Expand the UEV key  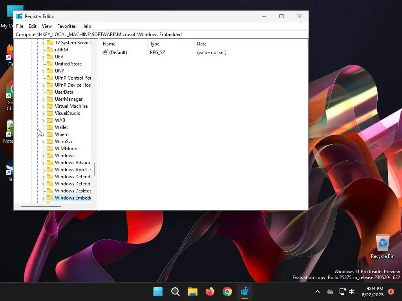[x=43, y=57]
